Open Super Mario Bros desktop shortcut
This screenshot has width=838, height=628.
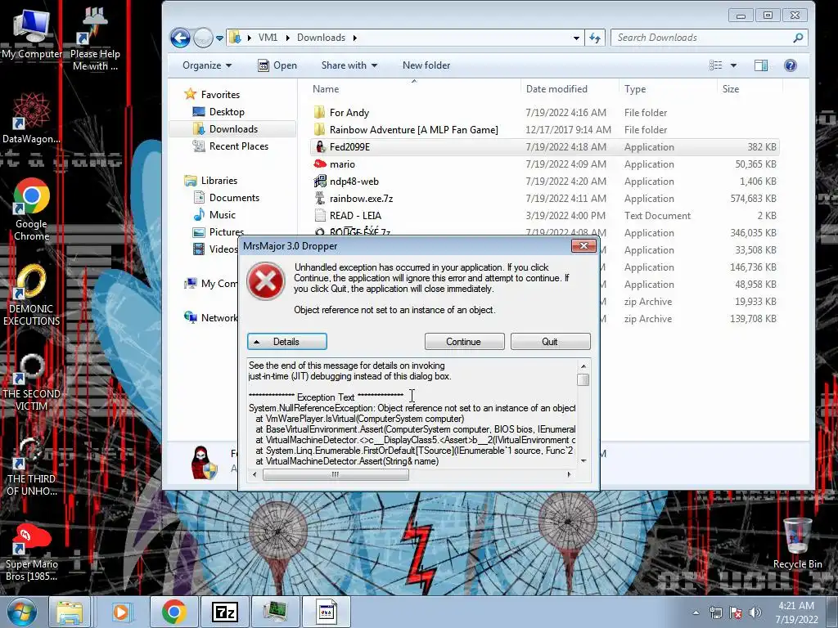pyautogui.click(x=32, y=554)
